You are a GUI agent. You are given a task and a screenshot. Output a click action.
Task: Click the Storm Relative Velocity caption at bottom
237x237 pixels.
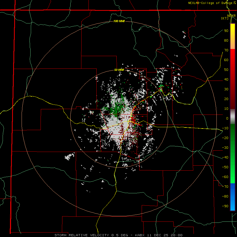tap(118, 235)
